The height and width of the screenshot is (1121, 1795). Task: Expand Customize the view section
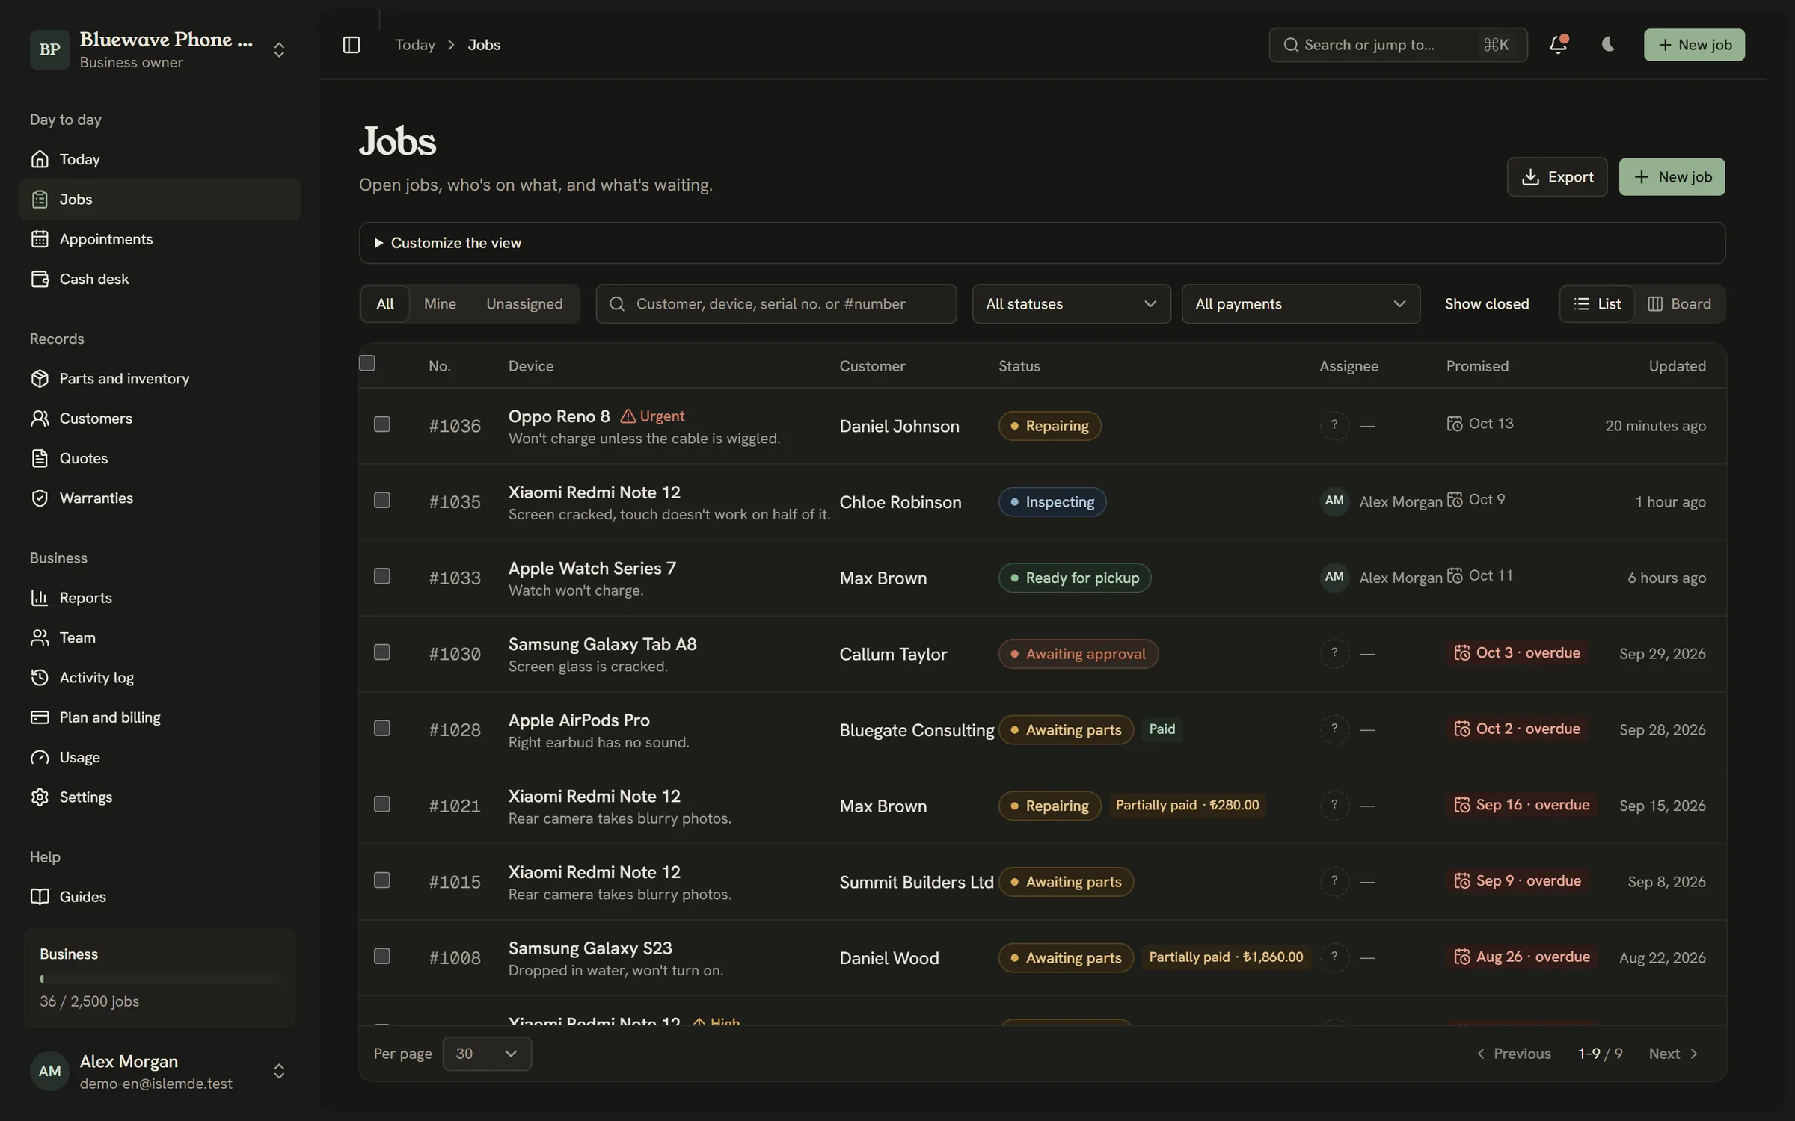pos(1042,243)
